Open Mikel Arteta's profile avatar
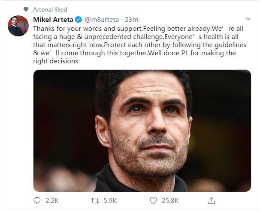Viewport: 260px width, 211px height. [x=18, y=27]
